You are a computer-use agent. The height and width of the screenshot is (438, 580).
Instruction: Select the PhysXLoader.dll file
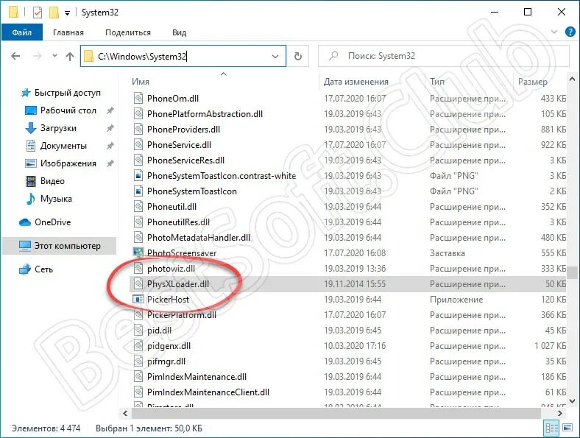(x=178, y=284)
